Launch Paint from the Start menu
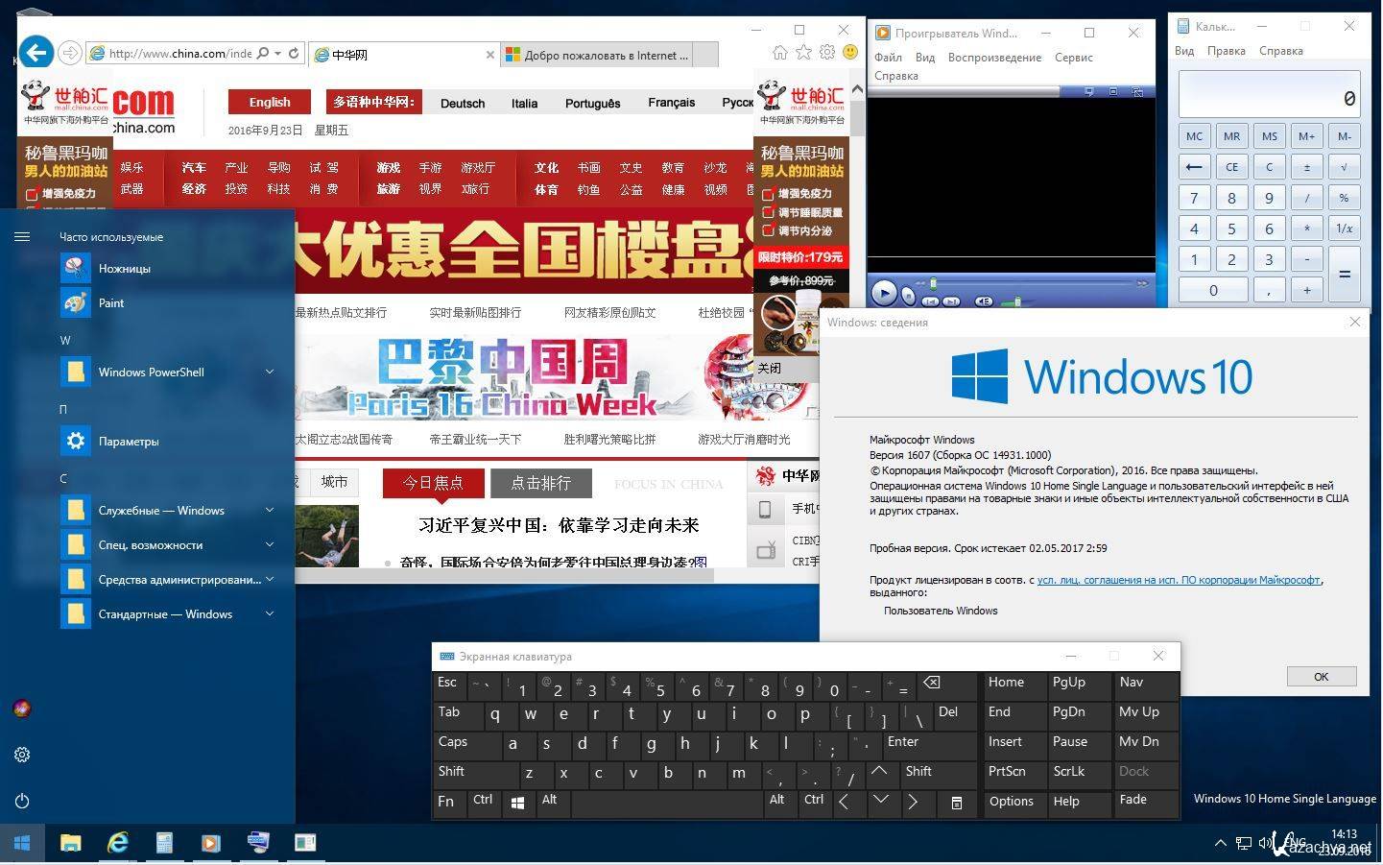 (x=111, y=303)
